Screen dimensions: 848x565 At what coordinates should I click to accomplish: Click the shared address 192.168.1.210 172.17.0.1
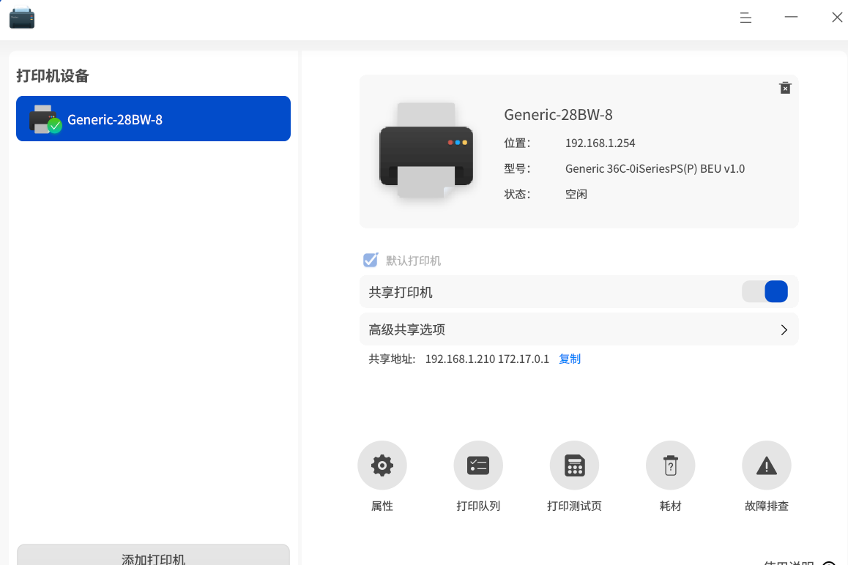click(487, 359)
